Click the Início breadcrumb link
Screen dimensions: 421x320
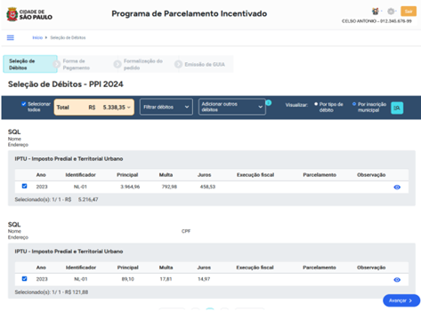tap(37, 37)
